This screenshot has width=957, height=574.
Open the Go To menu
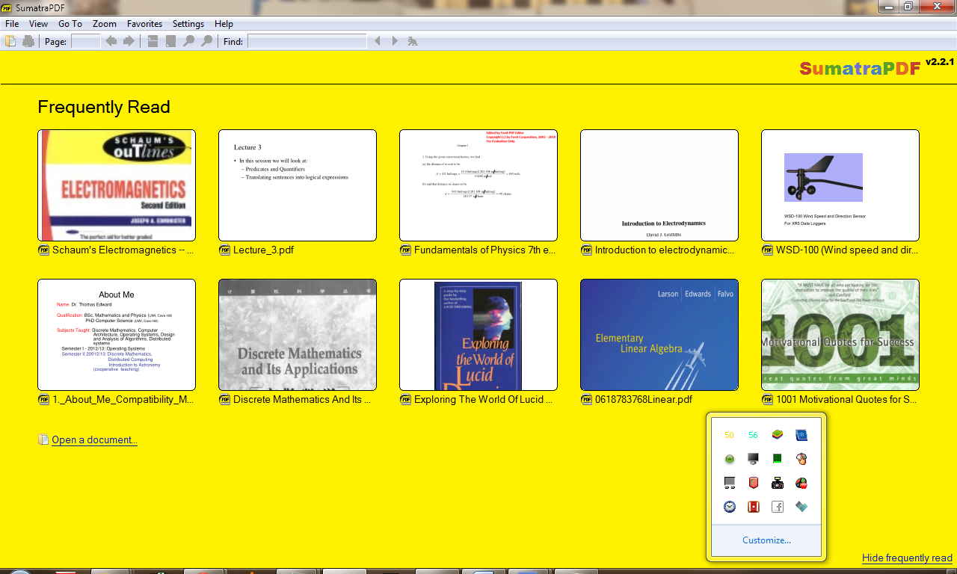coord(70,24)
